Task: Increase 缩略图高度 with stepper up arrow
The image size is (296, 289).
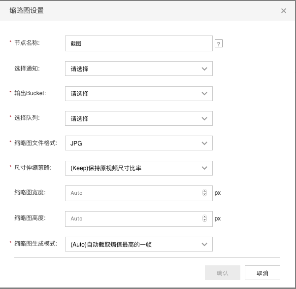Action: [x=204, y=217]
